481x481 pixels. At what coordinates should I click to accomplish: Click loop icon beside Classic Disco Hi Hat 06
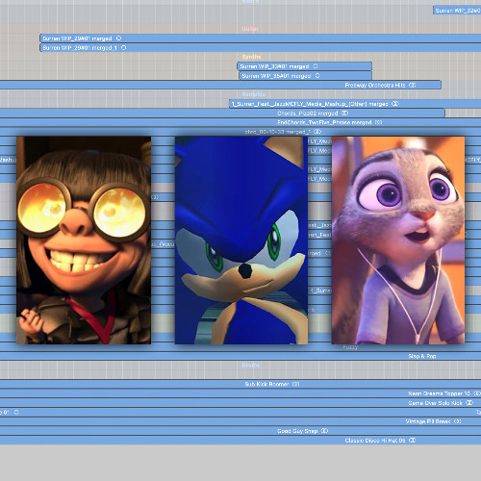(413, 440)
